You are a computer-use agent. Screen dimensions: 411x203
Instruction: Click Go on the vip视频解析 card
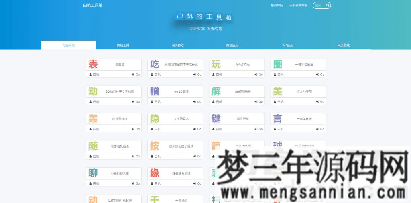259,102
